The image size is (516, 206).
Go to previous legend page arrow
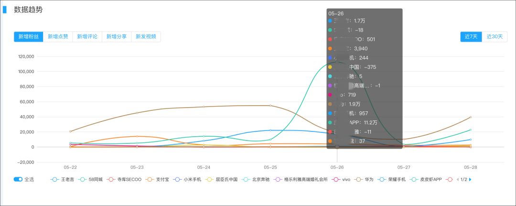pyautogui.click(x=457, y=180)
